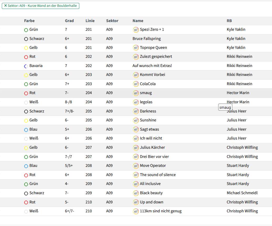Click the NEW badge beside Sunshine
The height and width of the screenshot is (226, 272).
click(136, 120)
